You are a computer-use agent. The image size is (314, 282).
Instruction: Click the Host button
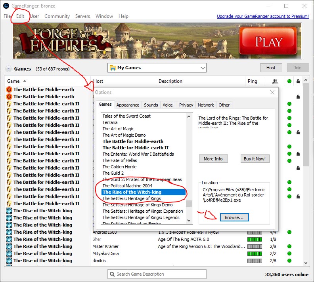tap(271, 68)
